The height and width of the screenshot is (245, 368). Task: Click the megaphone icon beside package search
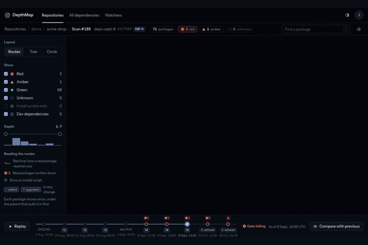[x=359, y=29]
